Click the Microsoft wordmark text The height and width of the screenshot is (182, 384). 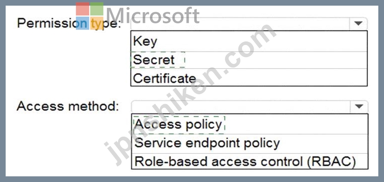point(153,16)
